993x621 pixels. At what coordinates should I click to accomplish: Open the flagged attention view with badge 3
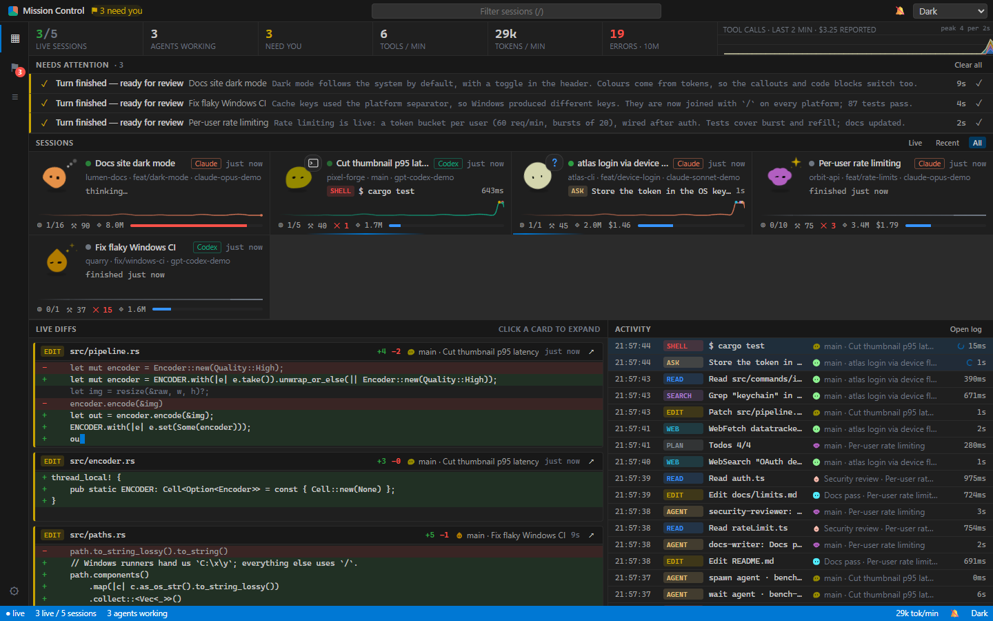coord(14,68)
